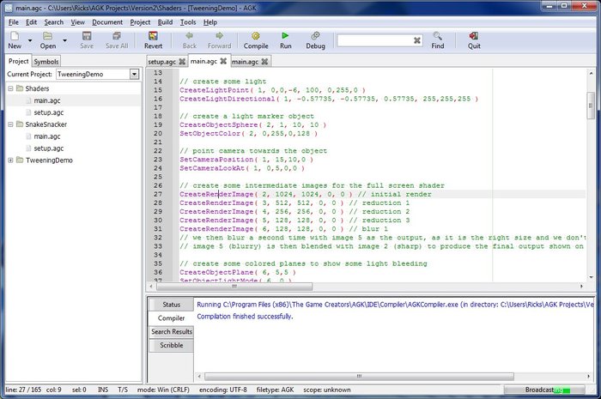Close the rightmost main.agc editor tab
This screenshot has width=601, height=399.
(264, 61)
